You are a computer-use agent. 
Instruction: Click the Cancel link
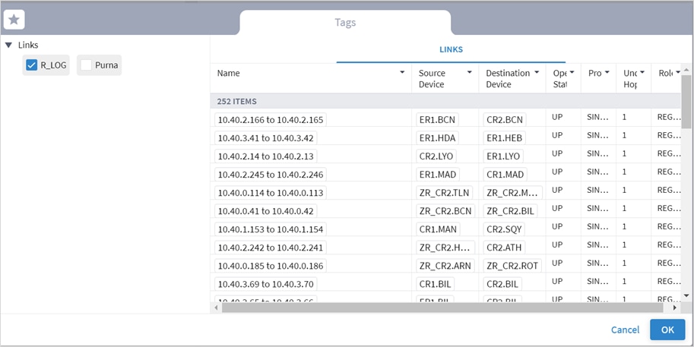[625, 330]
